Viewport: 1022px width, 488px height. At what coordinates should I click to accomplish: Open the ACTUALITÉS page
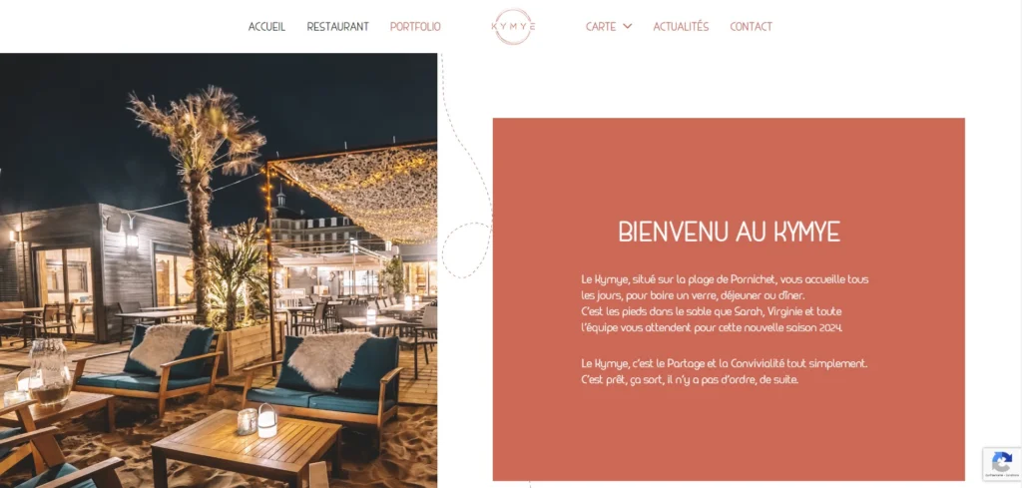tap(681, 27)
